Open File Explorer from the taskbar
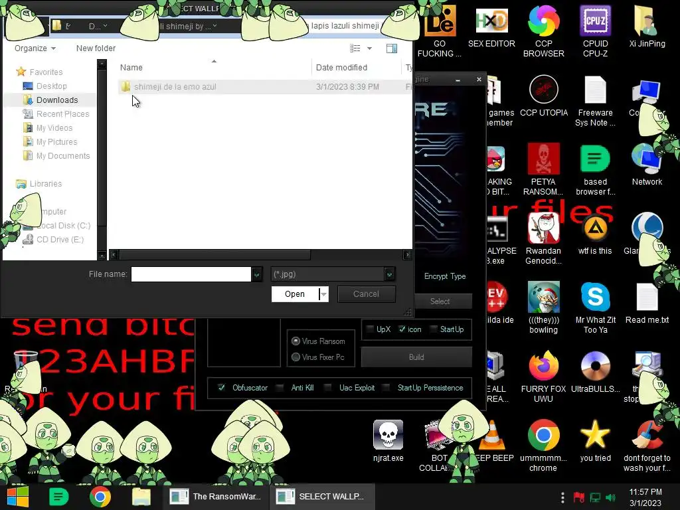The width and height of the screenshot is (680, 510). (141, 497)
